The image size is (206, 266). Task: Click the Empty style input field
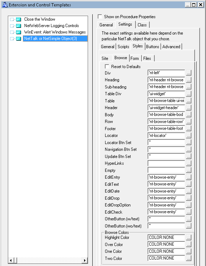point(166,170)
